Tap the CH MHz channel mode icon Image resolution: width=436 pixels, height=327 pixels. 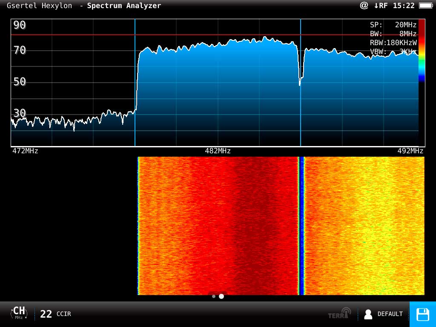click(19, 313)
